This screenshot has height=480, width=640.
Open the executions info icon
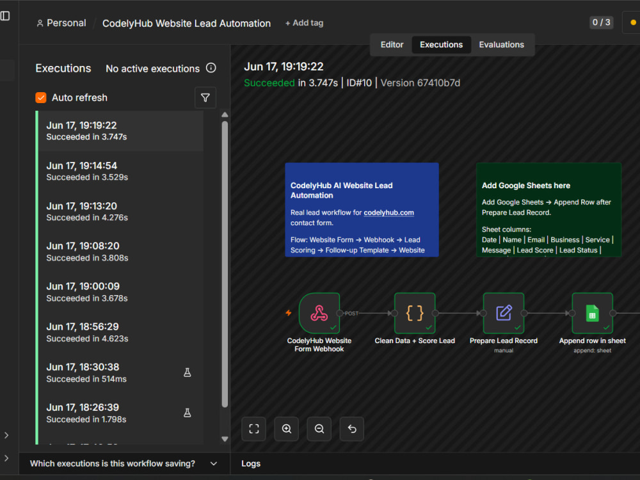click(211, 68)
